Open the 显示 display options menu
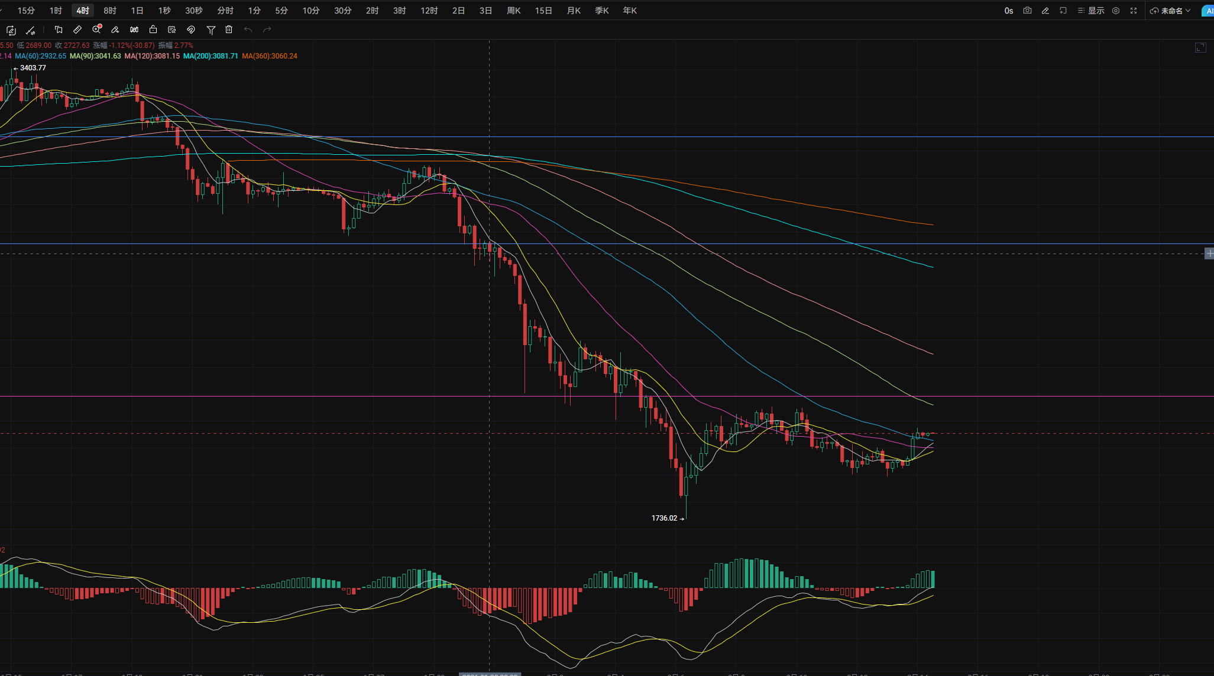This screenshot has height=676, width=1214. (1091, 11)
